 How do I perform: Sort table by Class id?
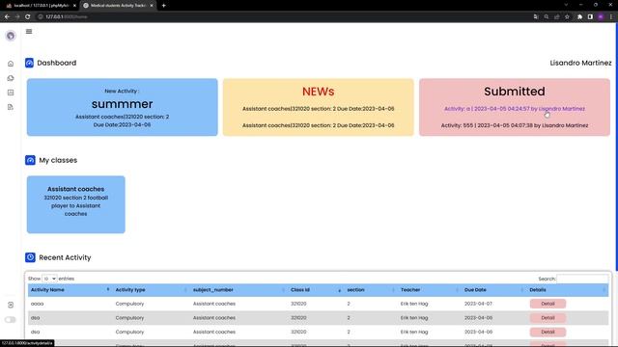pos(316,290)
